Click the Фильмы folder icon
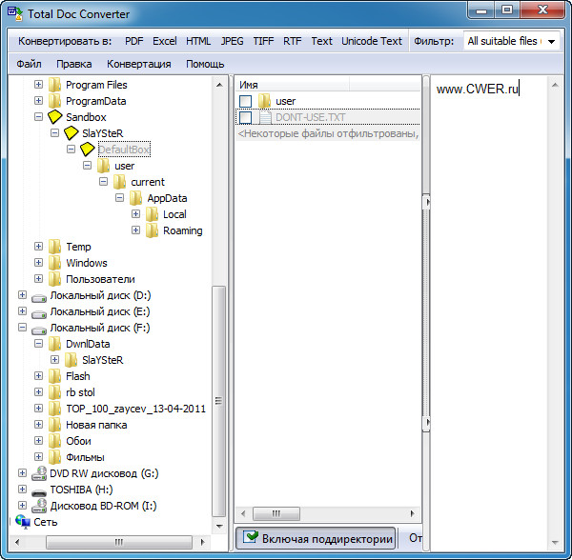This screenshot has height=560, width=572. click(x=55, y=457)
